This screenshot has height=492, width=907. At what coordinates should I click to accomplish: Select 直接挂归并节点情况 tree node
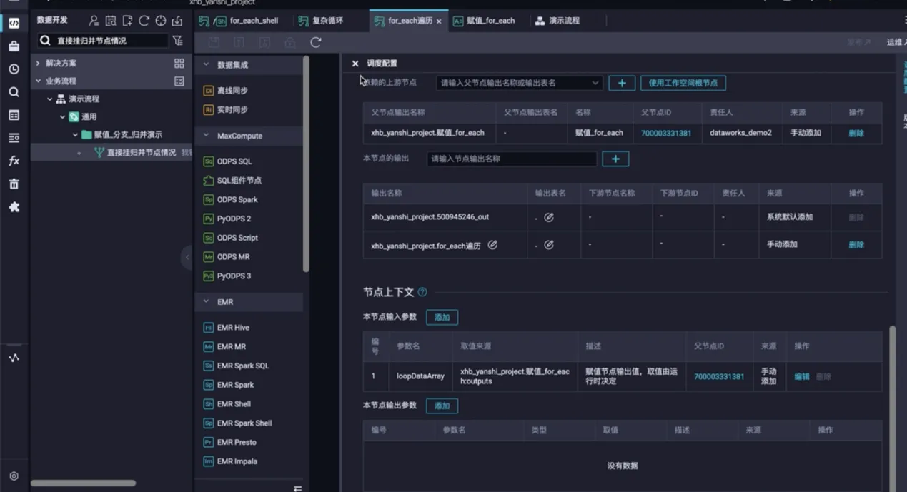(x=141, y=152)
